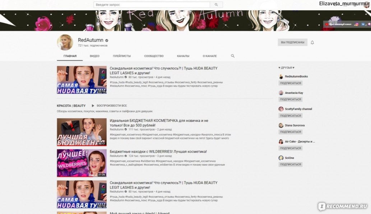Subscribe to ScattyFamily channel

(x=291, y=116)
